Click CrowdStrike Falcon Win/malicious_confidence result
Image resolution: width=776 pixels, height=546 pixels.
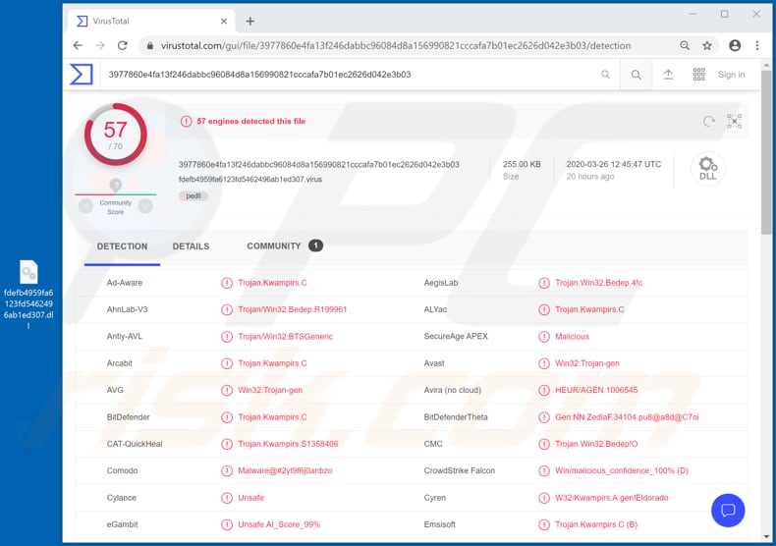click(x=622, y=470)
